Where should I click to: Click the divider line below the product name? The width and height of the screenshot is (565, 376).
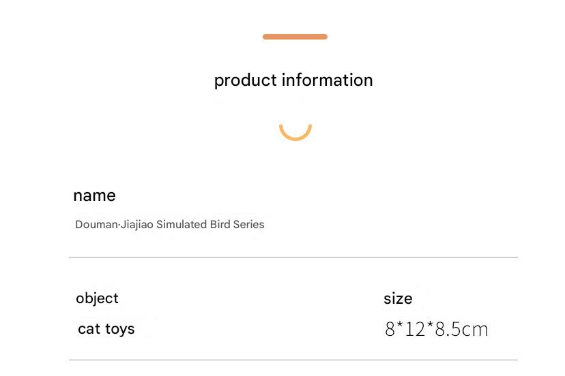(293, 257)
